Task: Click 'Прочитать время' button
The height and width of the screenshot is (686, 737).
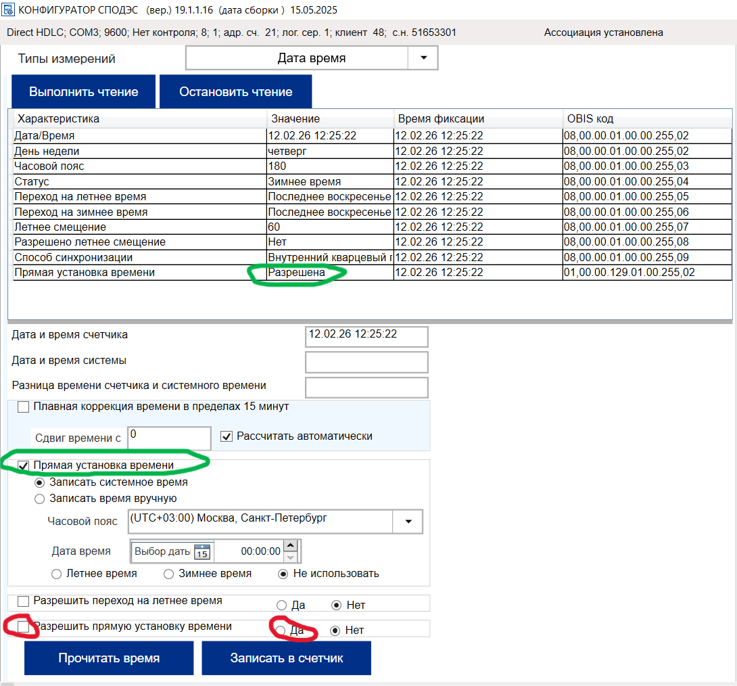Action: [109, 658]
